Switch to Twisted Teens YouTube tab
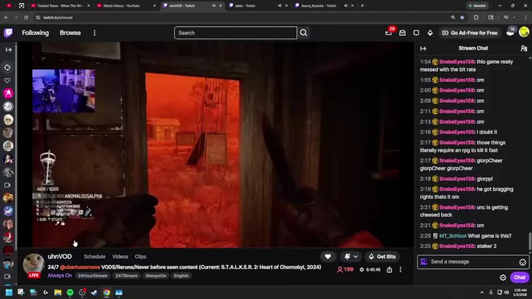 (x=60, y=6)
